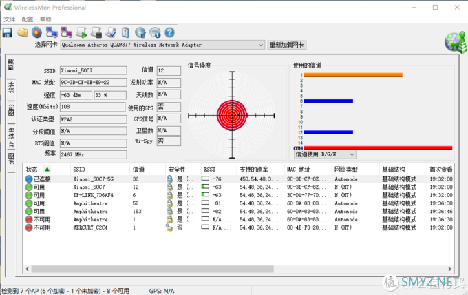Viewport: 468px width, 295px height.
Task: Click the 重新加载网卡 button
Action: click(x=287, y=45)
